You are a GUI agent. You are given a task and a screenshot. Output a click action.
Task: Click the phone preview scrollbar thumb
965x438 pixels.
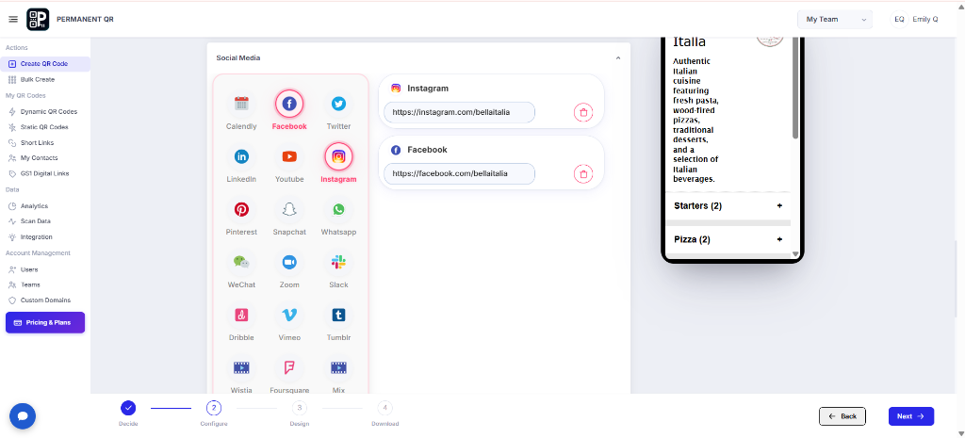(795, 88)
